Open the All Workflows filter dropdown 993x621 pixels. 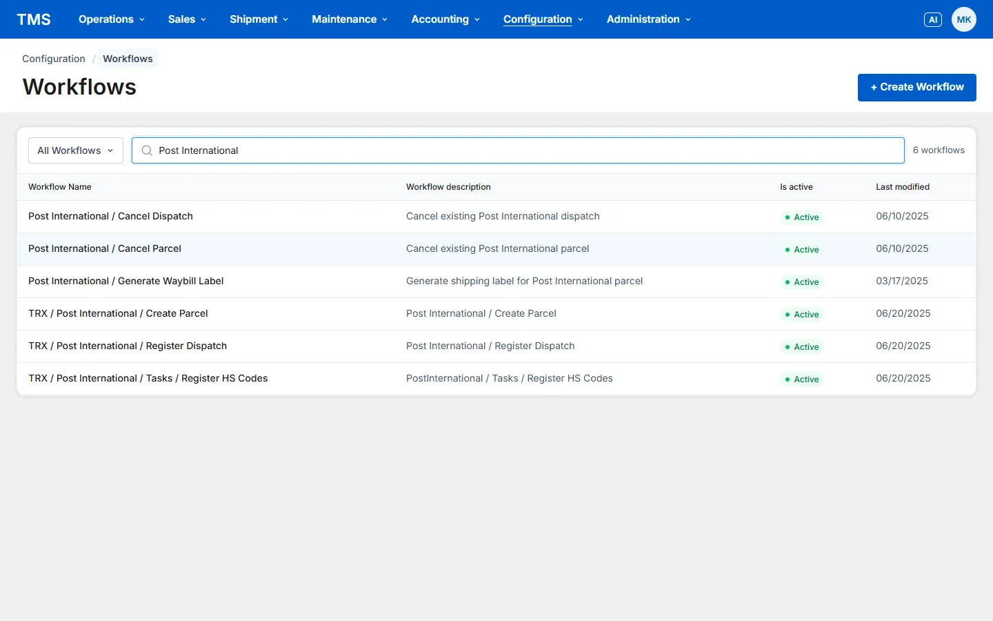[76, 150]
